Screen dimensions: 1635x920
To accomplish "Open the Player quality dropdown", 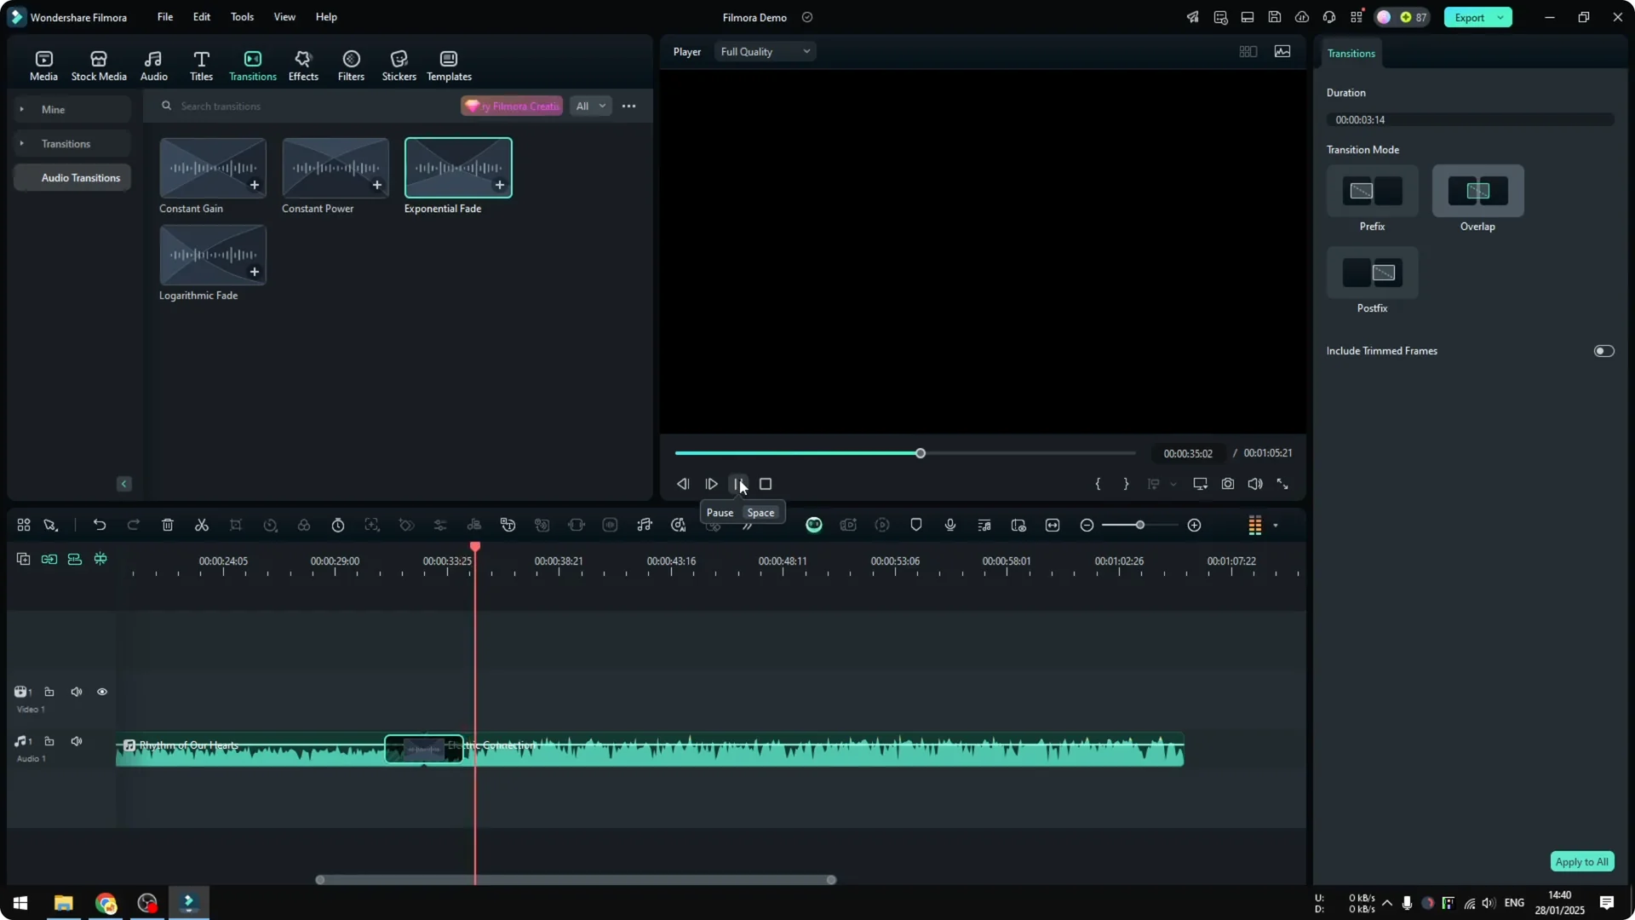I will [764, 51].
